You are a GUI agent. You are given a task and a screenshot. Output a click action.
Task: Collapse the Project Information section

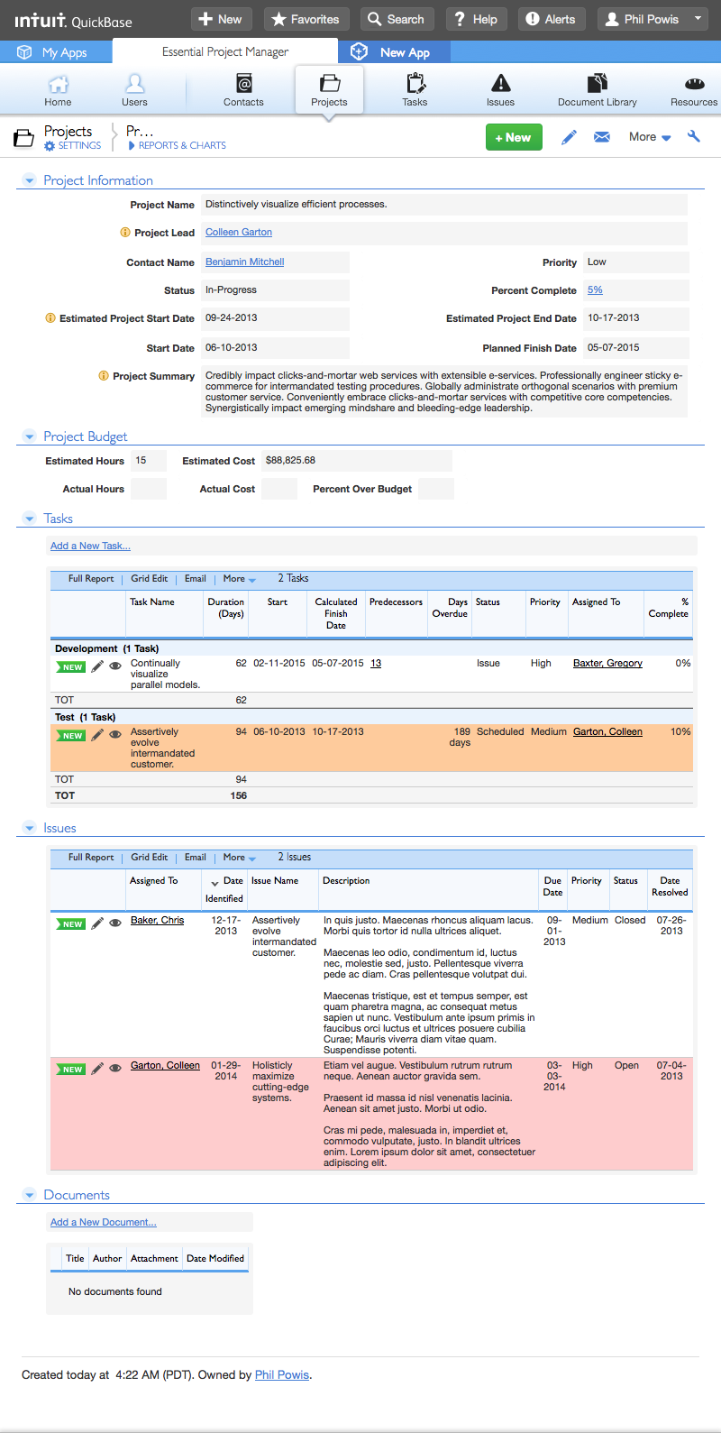coord(29,181)
